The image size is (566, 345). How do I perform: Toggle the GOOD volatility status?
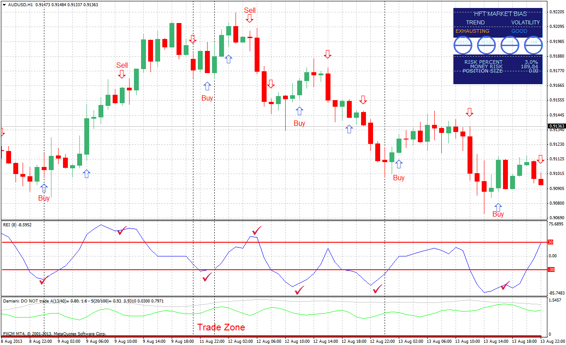coord(519,31)
